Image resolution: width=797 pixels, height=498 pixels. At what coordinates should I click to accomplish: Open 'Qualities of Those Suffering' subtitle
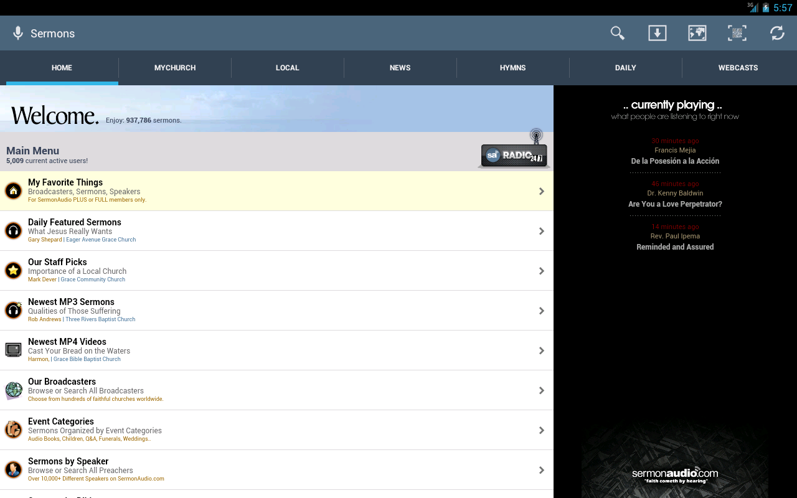(74, 311)
